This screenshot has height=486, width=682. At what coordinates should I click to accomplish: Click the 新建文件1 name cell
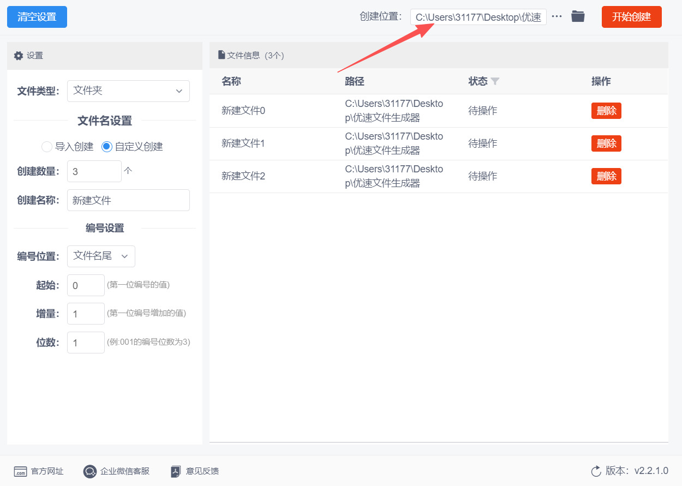243,143
